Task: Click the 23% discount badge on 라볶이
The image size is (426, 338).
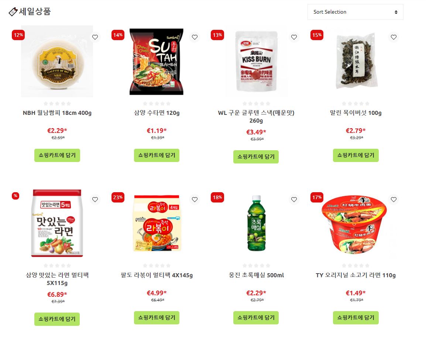Action: click(118, 197)
